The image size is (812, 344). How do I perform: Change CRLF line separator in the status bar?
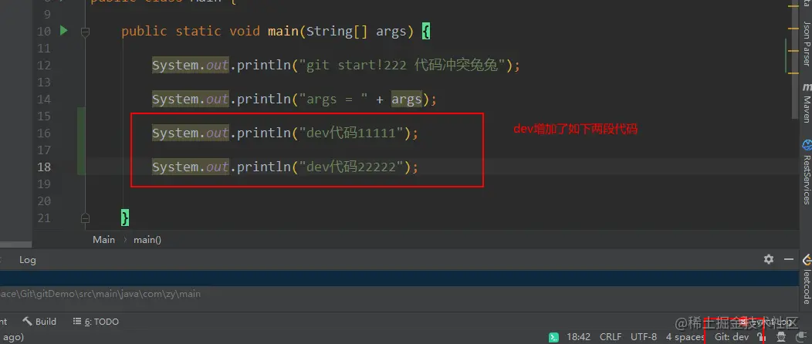tap(611, 337)
